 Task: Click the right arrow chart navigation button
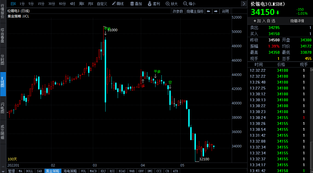pyautogui.click(x=216, y=11)
